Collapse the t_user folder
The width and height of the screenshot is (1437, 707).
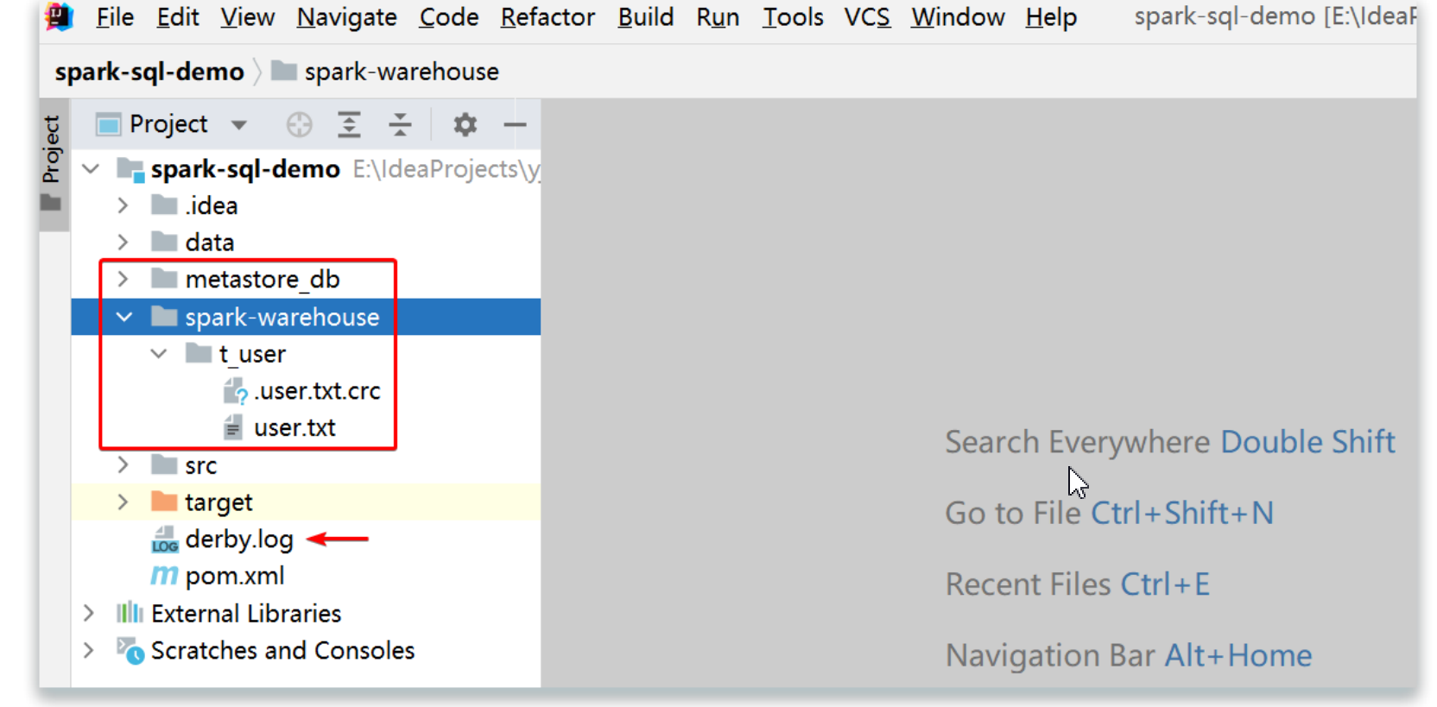159,354
